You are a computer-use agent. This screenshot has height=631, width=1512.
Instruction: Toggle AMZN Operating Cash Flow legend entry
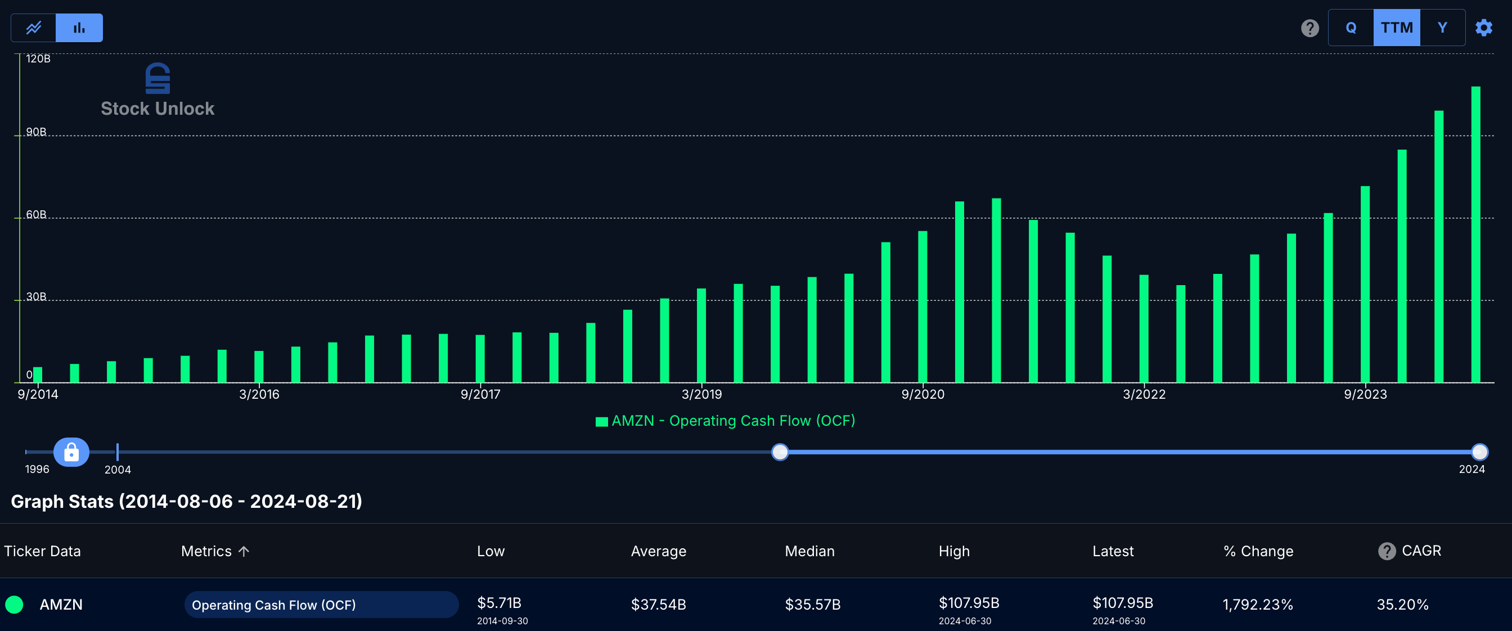(x=725, y=421)
